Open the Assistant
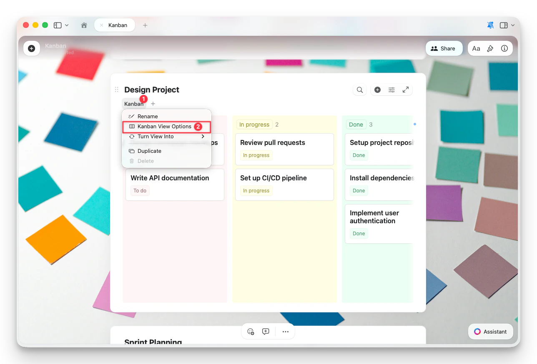537x364 pixels. point(490,332)
